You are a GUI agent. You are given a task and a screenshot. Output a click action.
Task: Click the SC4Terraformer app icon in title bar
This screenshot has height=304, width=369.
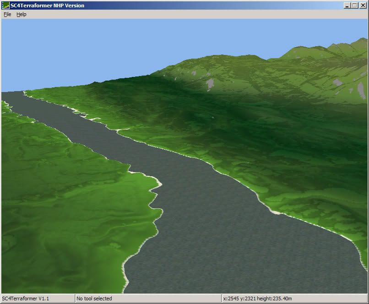(x=5, y=5)
